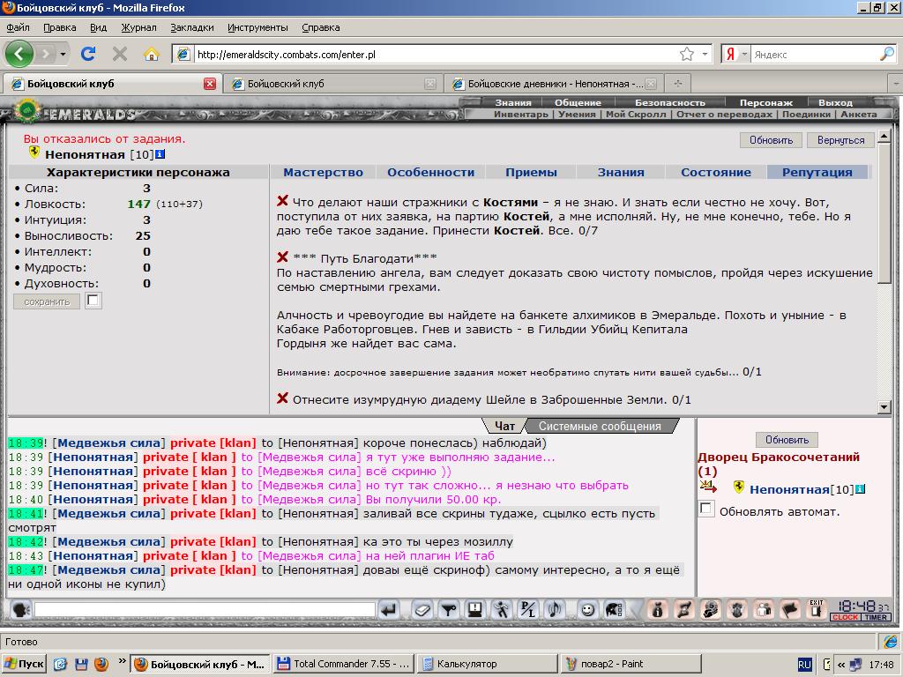The image size is (903, 677).
Task: Click the running figure icon in chat toolbar
Action: pyautogui.click(x=502, y=610)
